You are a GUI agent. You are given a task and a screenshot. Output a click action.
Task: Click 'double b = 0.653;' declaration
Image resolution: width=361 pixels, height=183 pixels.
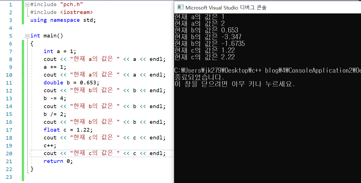[71, 83]
